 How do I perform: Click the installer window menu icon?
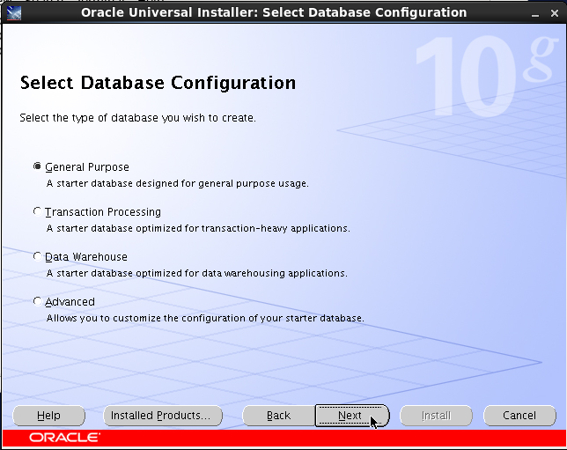tap(14, 13)
